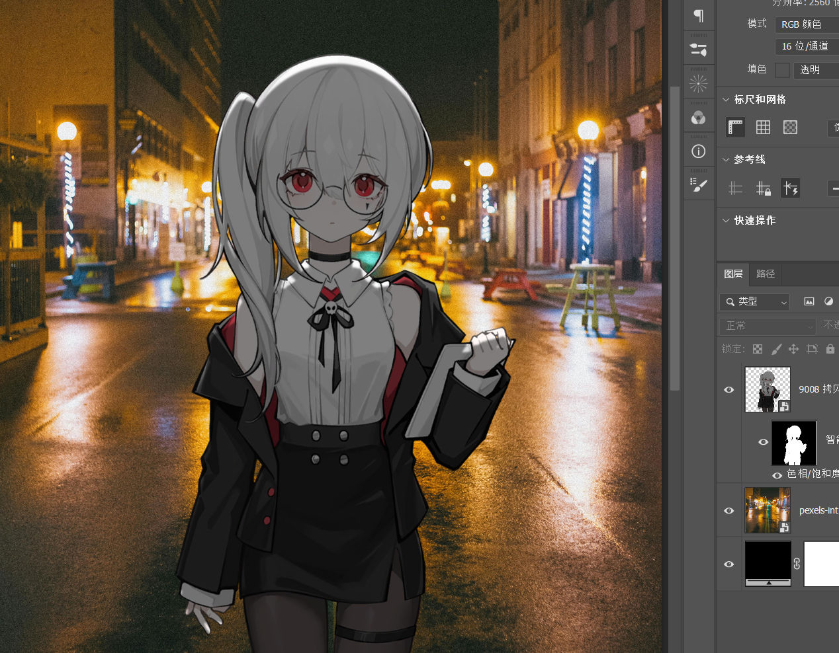The width and height of the screenshot is (839, 653).
Task: Click the lock guides icon
Action: point(763,188)
